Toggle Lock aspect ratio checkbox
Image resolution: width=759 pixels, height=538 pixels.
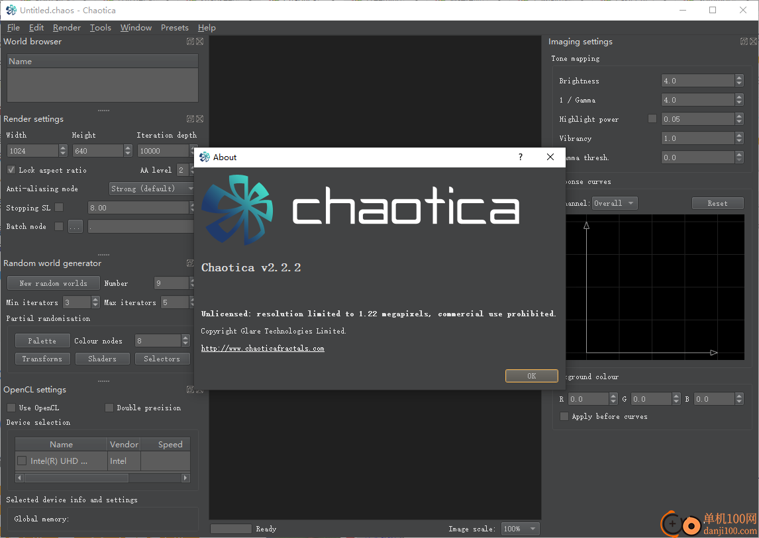coord(11,170)
